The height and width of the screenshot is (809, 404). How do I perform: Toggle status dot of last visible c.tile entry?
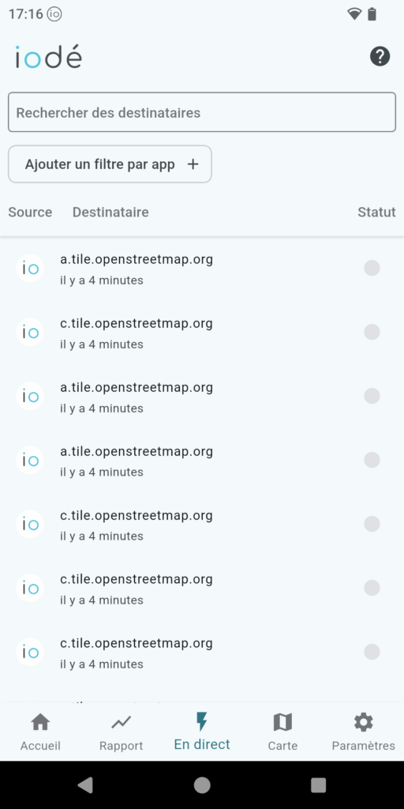pos(372,652)
